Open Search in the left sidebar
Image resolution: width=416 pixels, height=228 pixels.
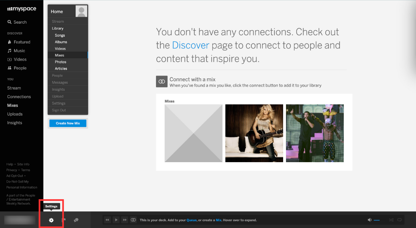pos(17,22)
